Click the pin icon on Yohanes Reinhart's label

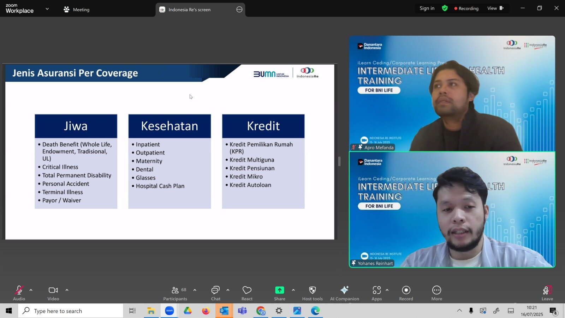[x=353, y=263]
